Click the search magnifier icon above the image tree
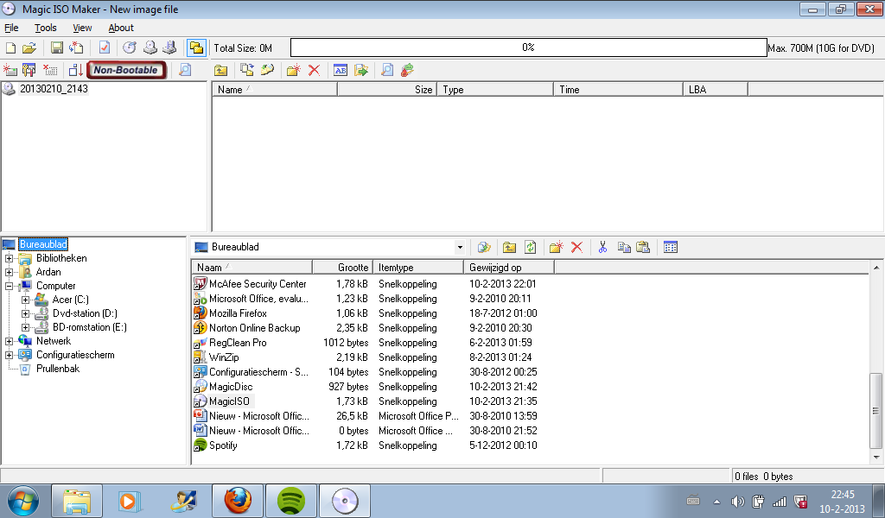This screenshot has height=518, width=885. (185, 70)
